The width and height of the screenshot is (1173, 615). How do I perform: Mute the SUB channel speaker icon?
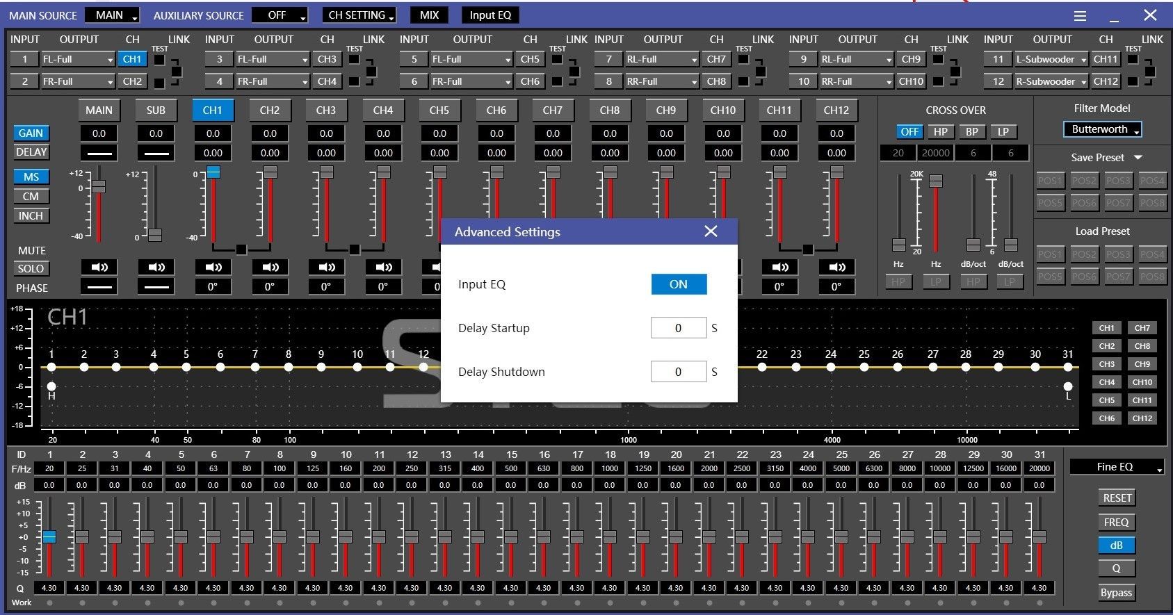click(x=156, y=268)
